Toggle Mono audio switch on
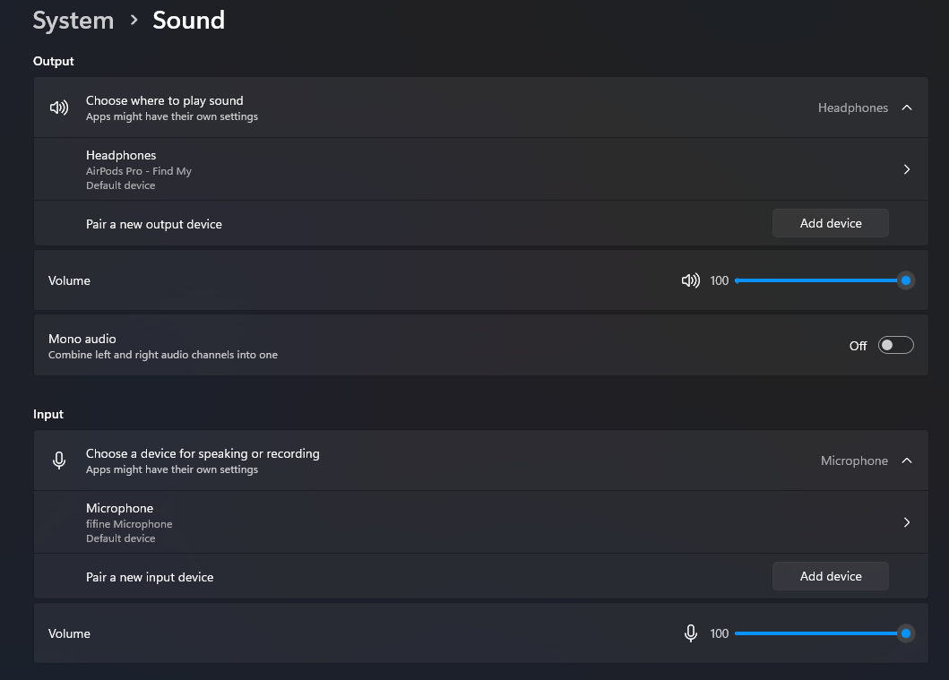The width and height of the screenshot is (949, 680). [x=895, y=346]
